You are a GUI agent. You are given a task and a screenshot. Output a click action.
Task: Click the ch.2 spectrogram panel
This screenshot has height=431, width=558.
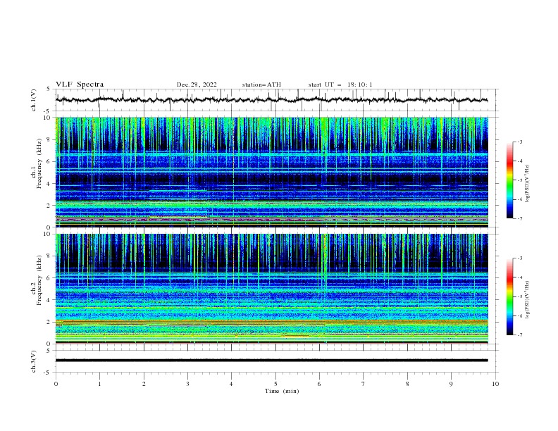(x=272, y=289)
